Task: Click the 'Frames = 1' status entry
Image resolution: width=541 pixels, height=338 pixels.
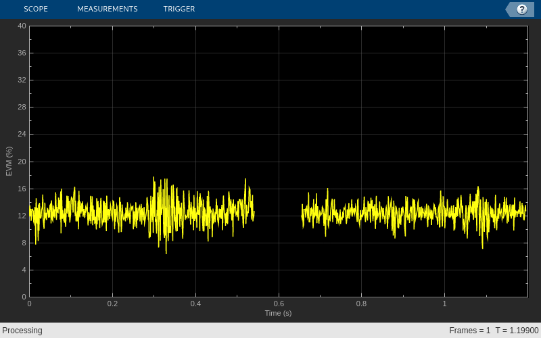Action: point(469,331)
